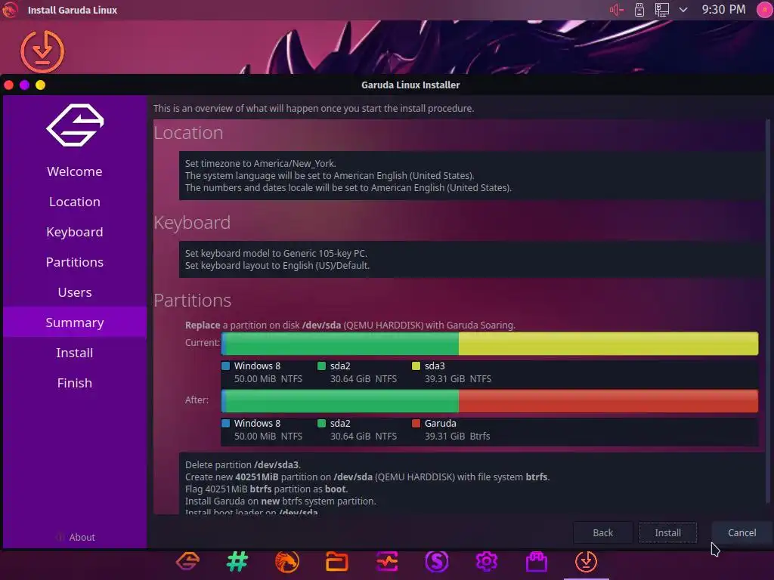Open the network connection tray icon
The width and height of the screenshot is (774, 580).
pos(662,10)
